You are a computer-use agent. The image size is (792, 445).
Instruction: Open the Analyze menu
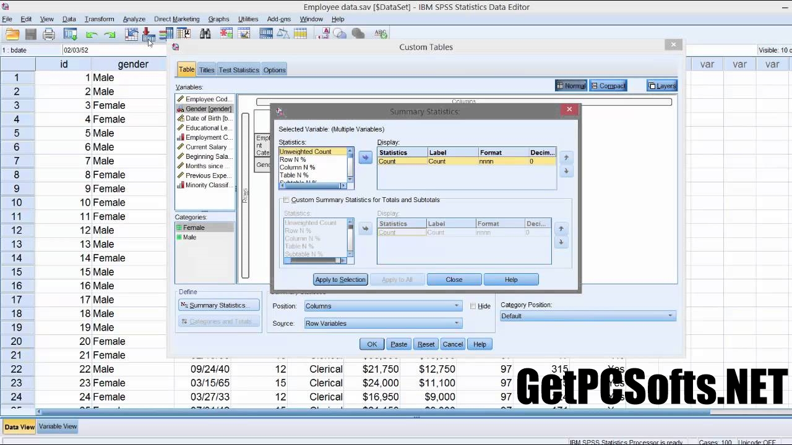134,19
